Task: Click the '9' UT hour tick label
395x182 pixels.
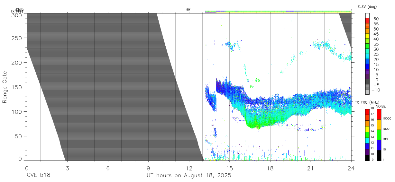Action: (x=148, y=168)
